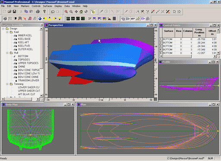221x161 pixels.
Task: Toggle the lock icon beside TOPSIDES
Action: [16, 60]
